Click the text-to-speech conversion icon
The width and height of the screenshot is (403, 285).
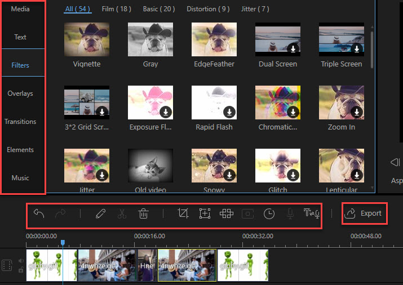pyautogui.click(x=312, y=213)
